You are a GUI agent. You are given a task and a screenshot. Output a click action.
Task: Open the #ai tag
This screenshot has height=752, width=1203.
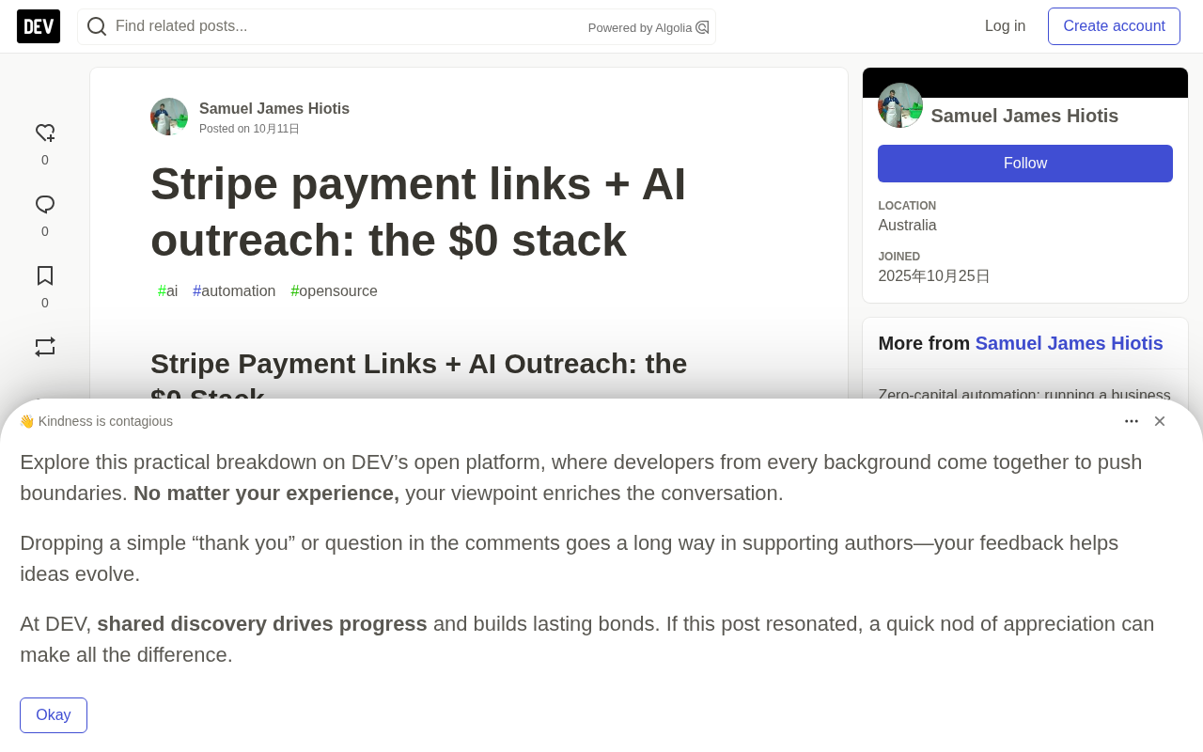click(167, 291)
